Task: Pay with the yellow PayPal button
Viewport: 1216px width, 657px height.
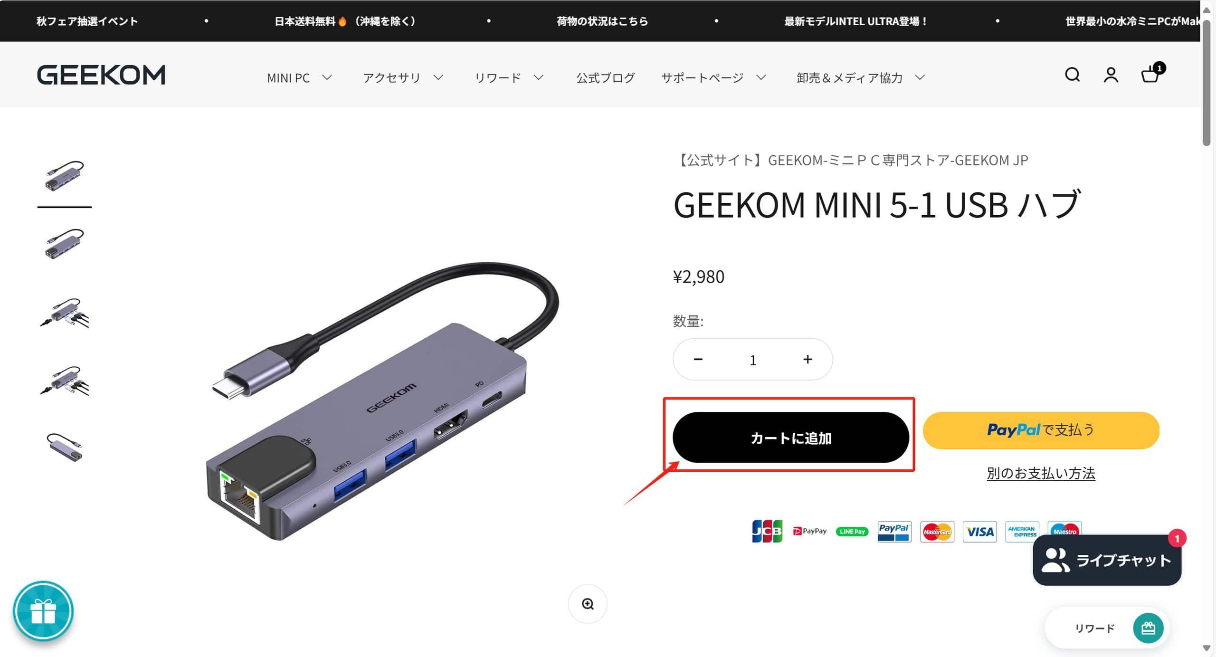Action: pyautogui.click(x=1041, y=430)
